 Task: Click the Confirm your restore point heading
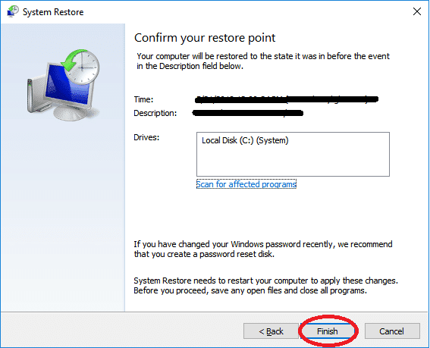pyautogui.click(x=205, y=38)
